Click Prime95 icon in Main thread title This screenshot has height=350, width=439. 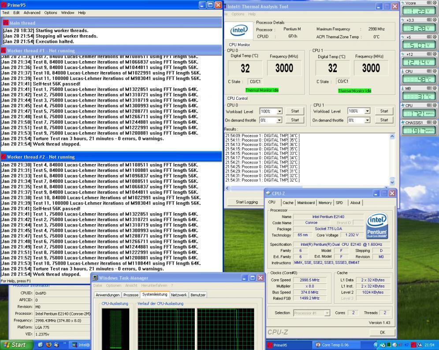[x=5, y=22]
